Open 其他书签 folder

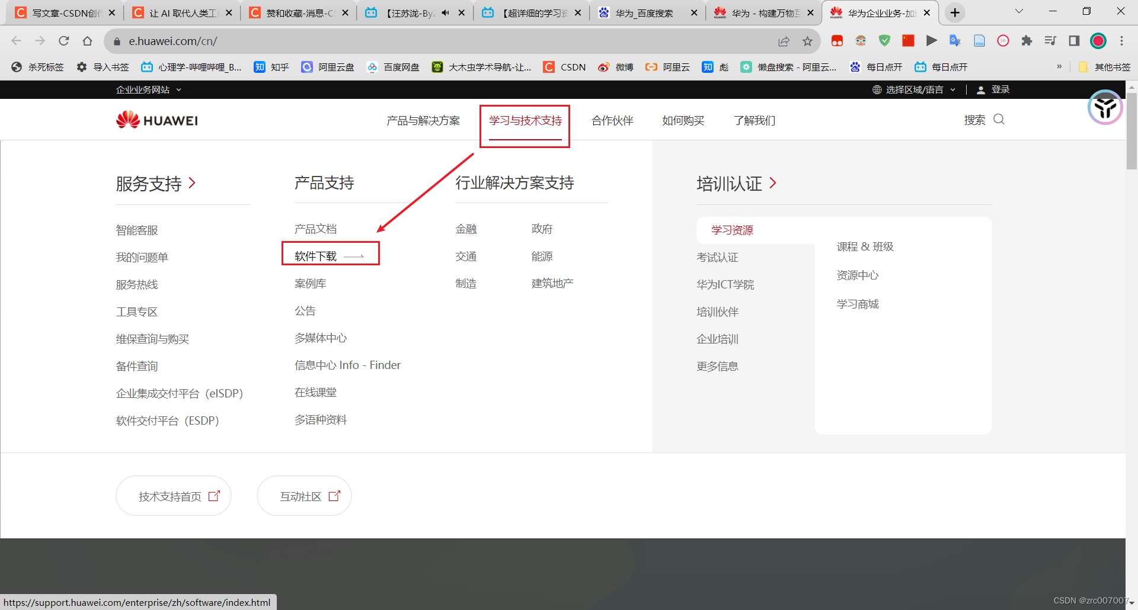click(1105, 67)
